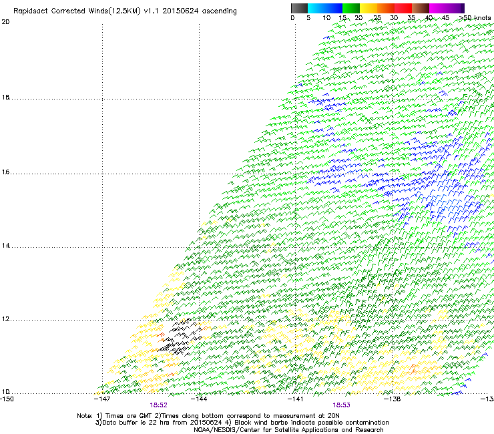
Task: Click the '5' label under the color bar
Action: pos(308,18)
